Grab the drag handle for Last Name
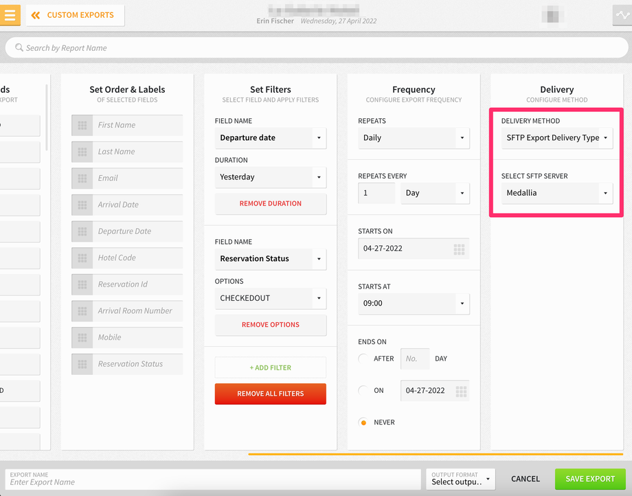The height and width of the screenshot is (496, 632). point(82,152)
